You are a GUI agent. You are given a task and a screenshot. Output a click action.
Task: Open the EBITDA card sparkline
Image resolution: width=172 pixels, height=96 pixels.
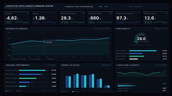point(49,22)
